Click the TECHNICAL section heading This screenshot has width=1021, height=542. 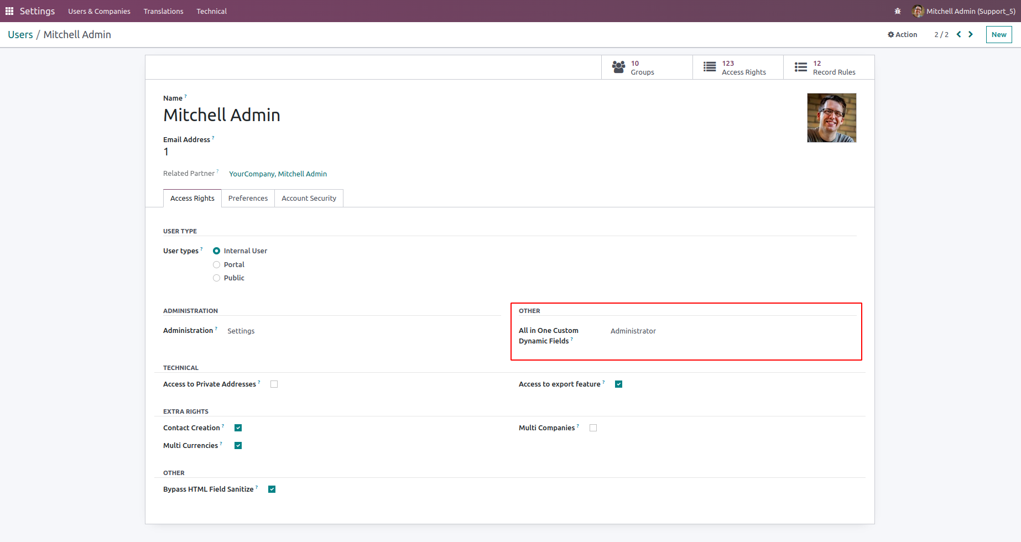[x=181, y=368]
